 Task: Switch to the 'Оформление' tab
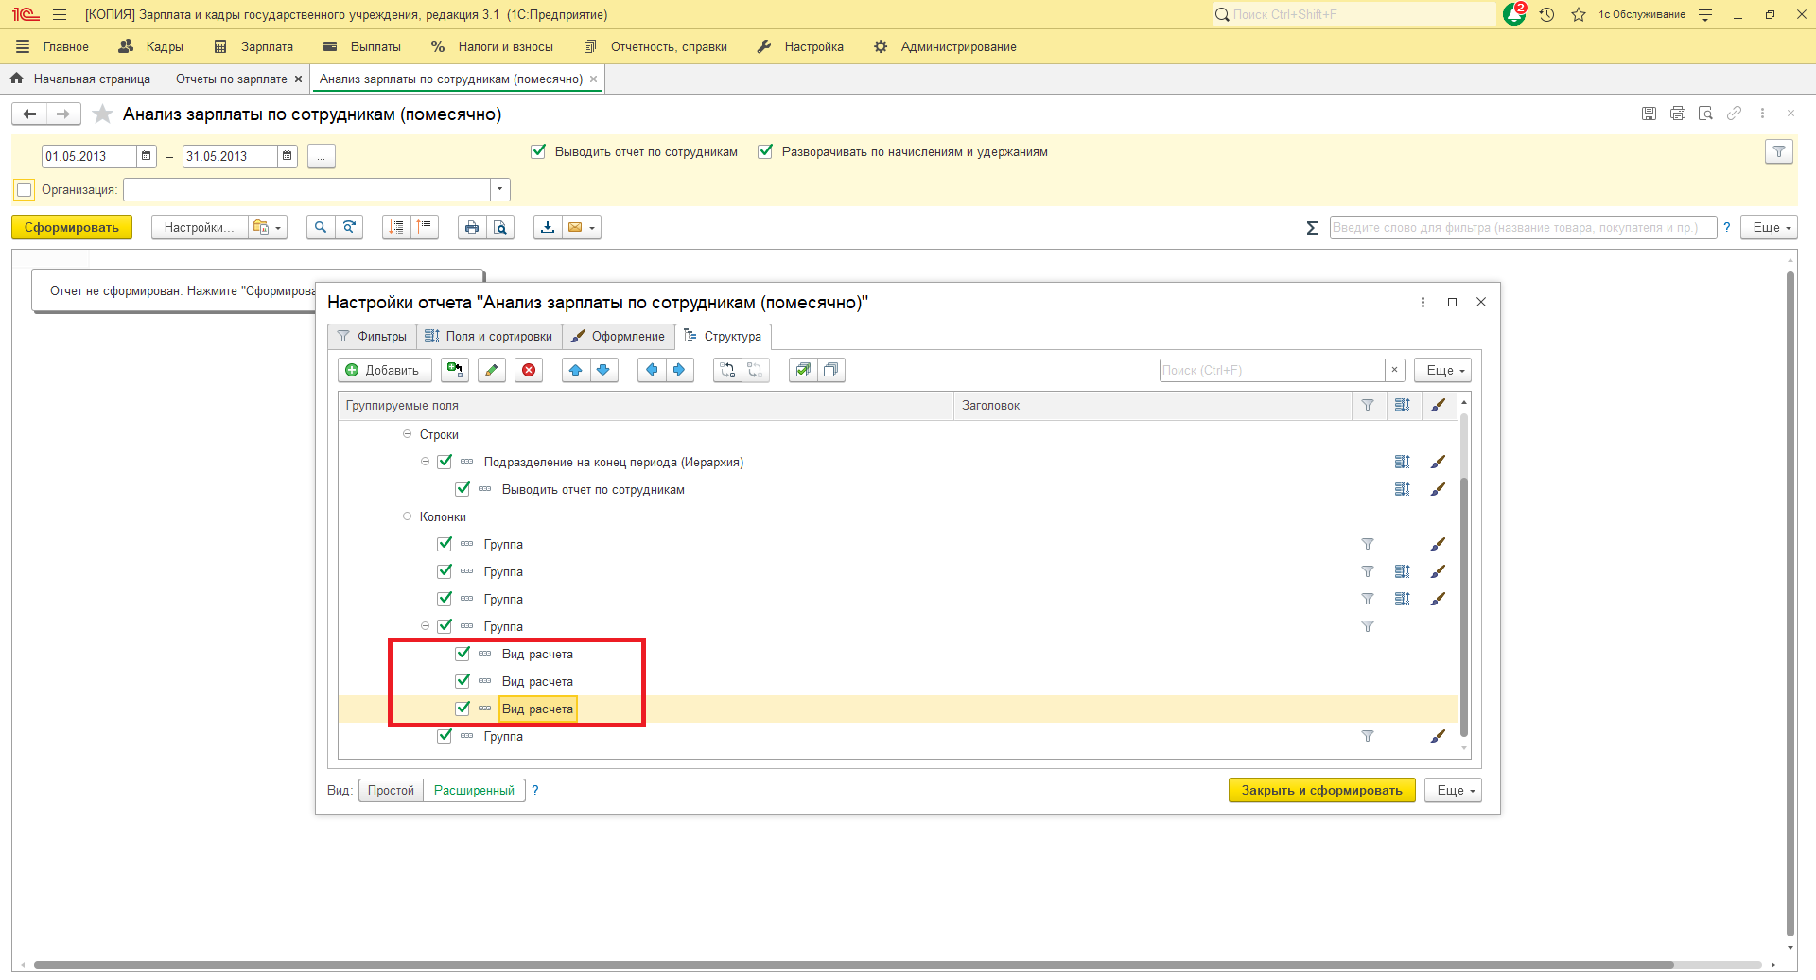618,336
